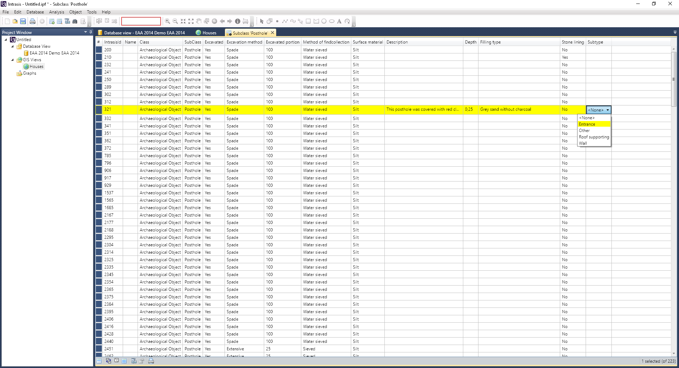Open 'EAA 2014 Demo EAA 2014' in tree
Image resolution: width=679 pixels, height=368 pixels.
click(54, 53)
